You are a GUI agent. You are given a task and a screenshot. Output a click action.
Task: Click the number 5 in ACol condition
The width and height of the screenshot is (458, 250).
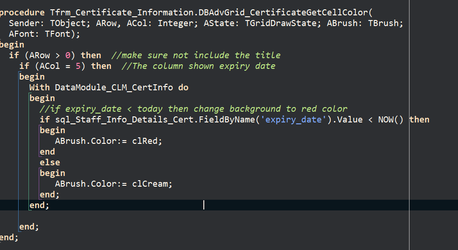[78, 66]
